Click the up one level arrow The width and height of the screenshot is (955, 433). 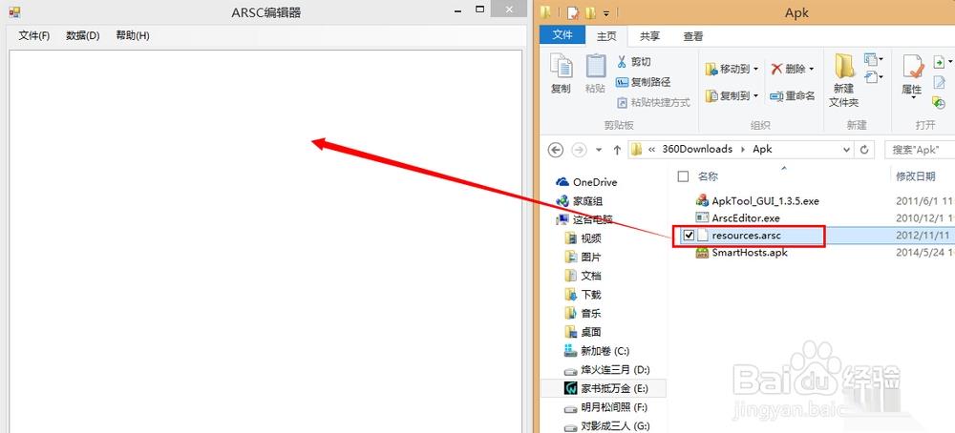pos(617,150)
